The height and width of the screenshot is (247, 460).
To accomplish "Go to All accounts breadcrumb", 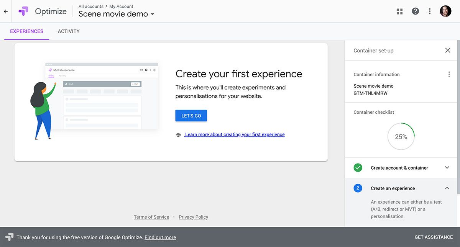I will coord(91,7).
